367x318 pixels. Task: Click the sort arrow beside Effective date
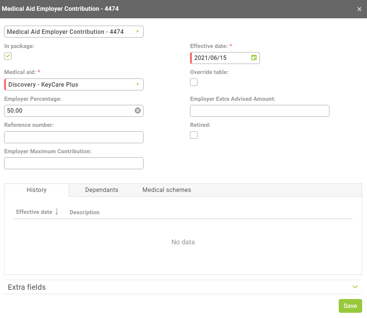(x=57, y=212)
